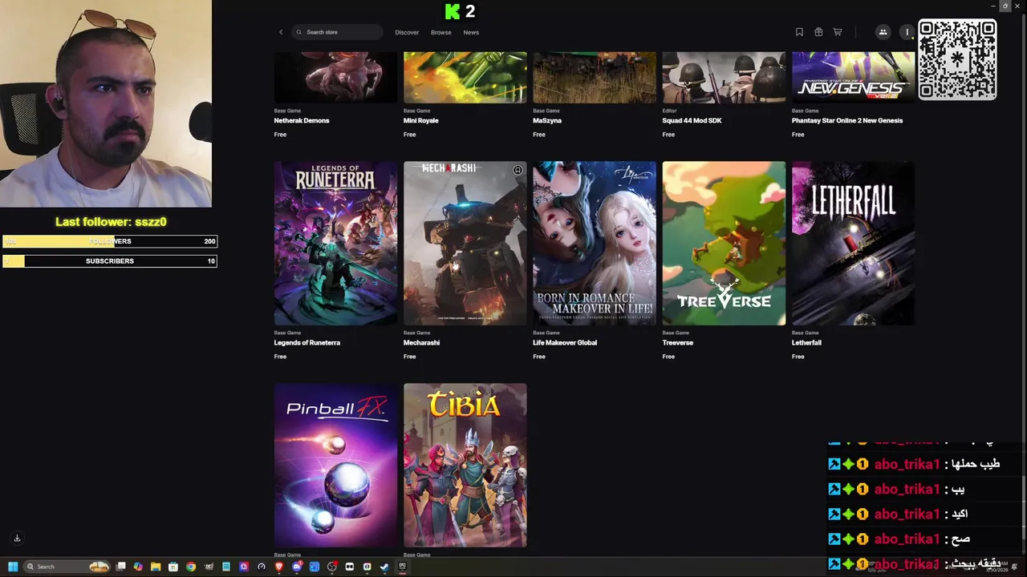The width and height of the screenshot is (1027, 577).
Task: Click the Subscribers goal progress bar
Action: pyautogui.click(x=110, y=261)
